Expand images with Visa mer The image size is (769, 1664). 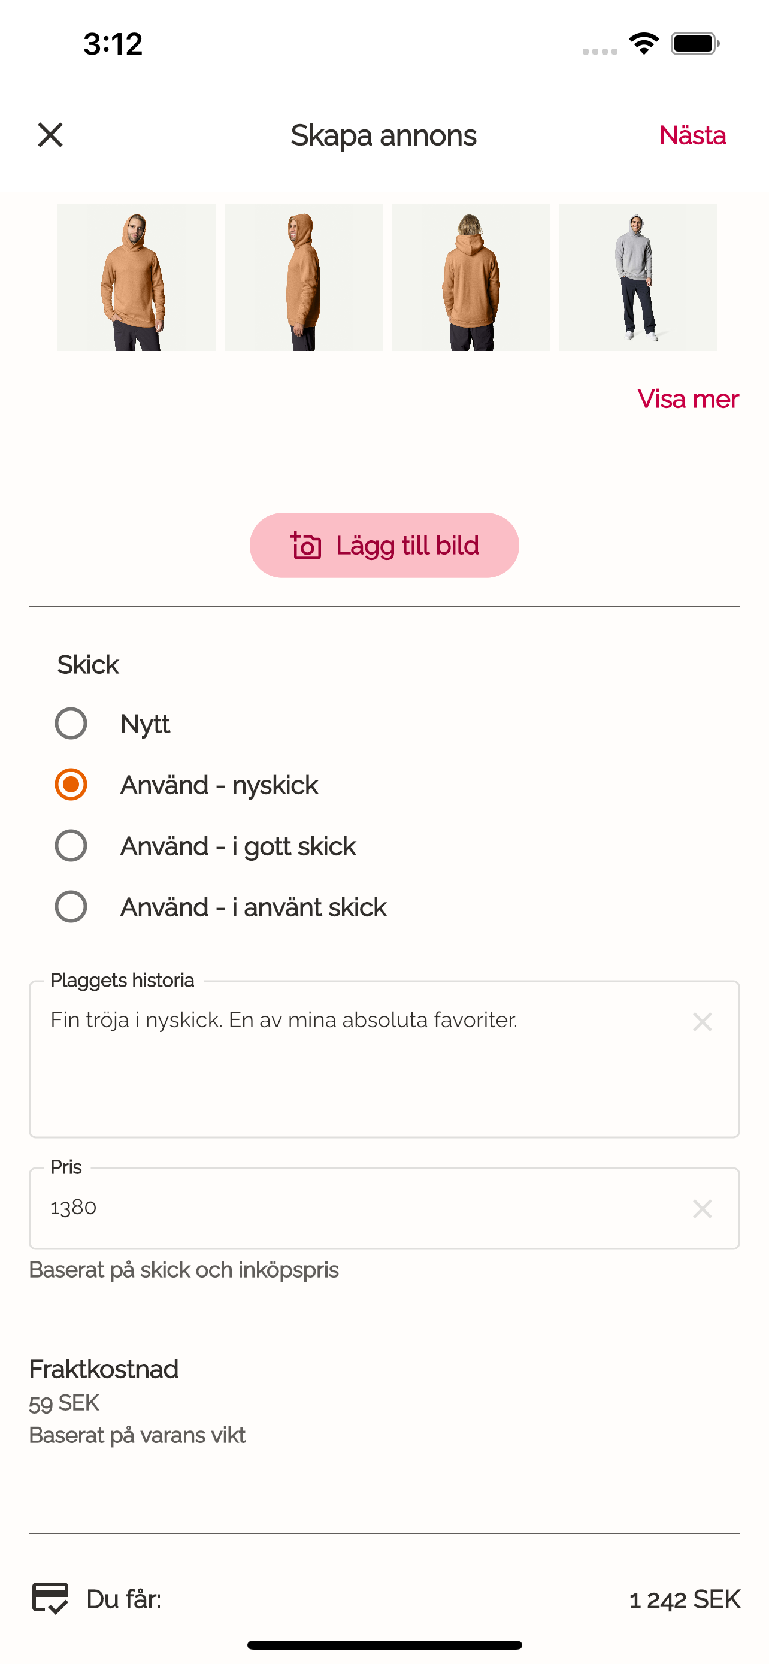pyautogui.click(x=688, y=399)
